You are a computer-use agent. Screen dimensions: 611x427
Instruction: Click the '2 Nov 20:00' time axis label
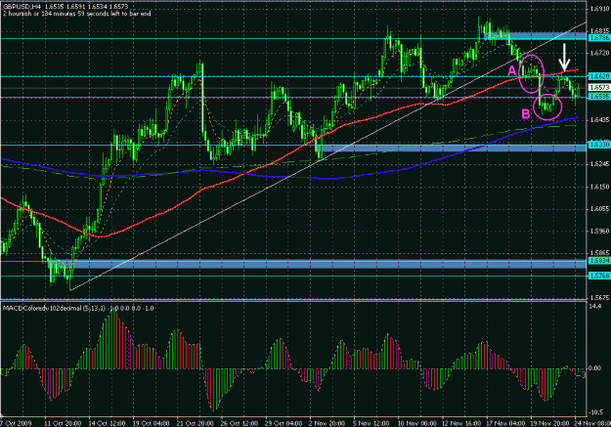click(327, 423)
